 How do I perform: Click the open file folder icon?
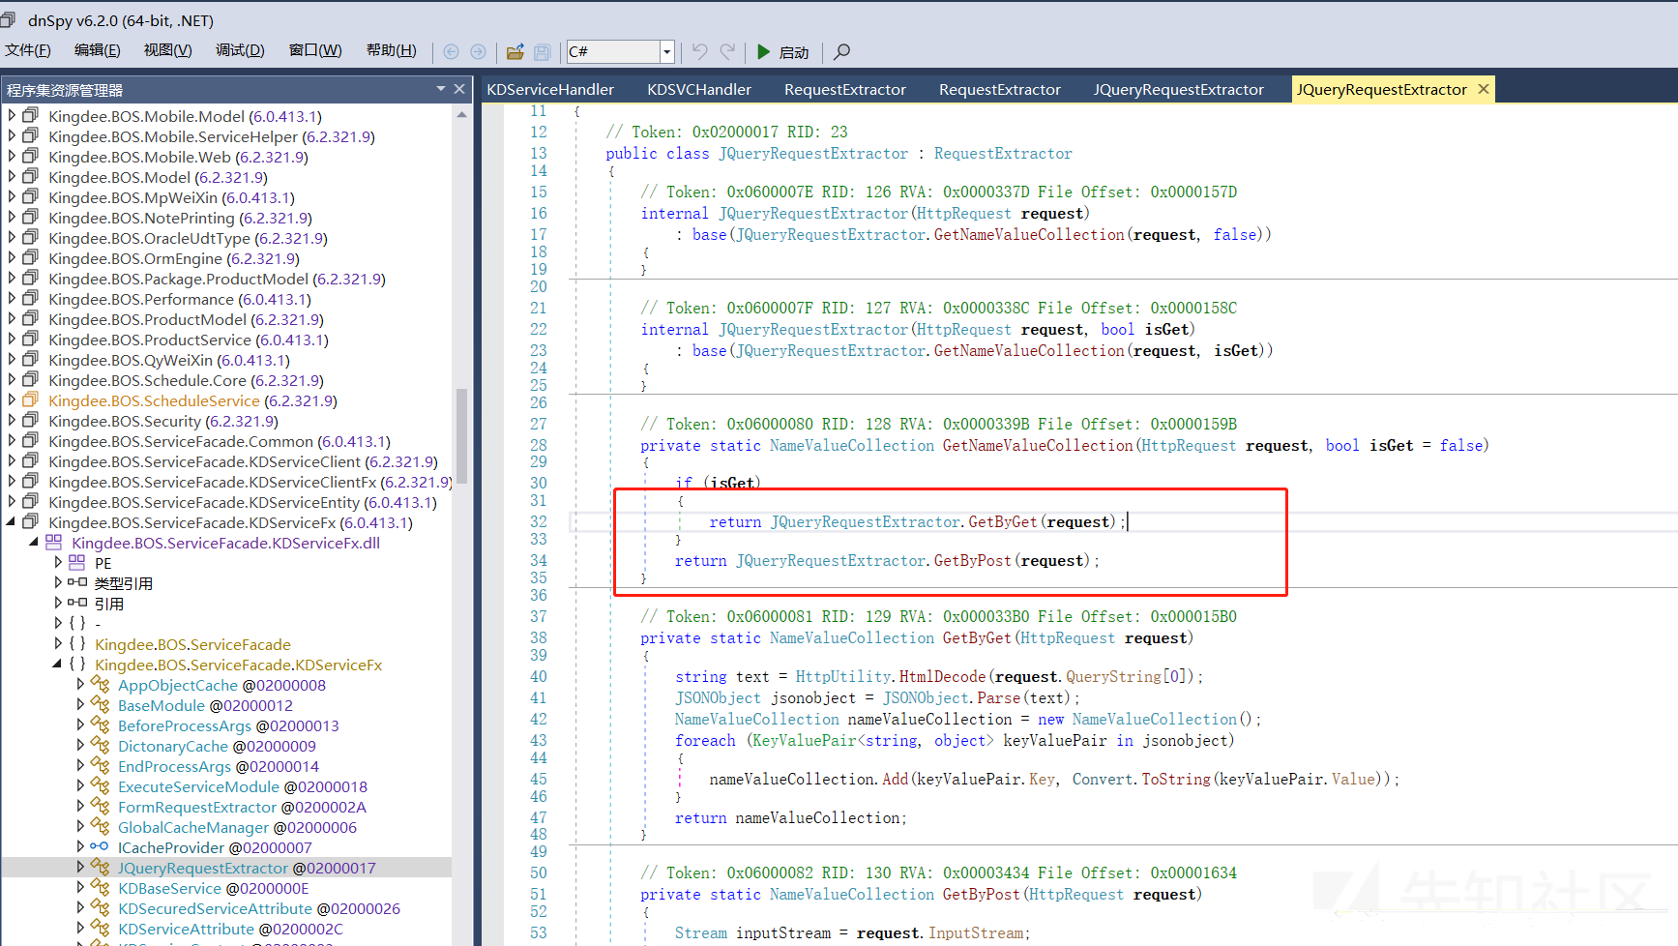click(515, 51)
